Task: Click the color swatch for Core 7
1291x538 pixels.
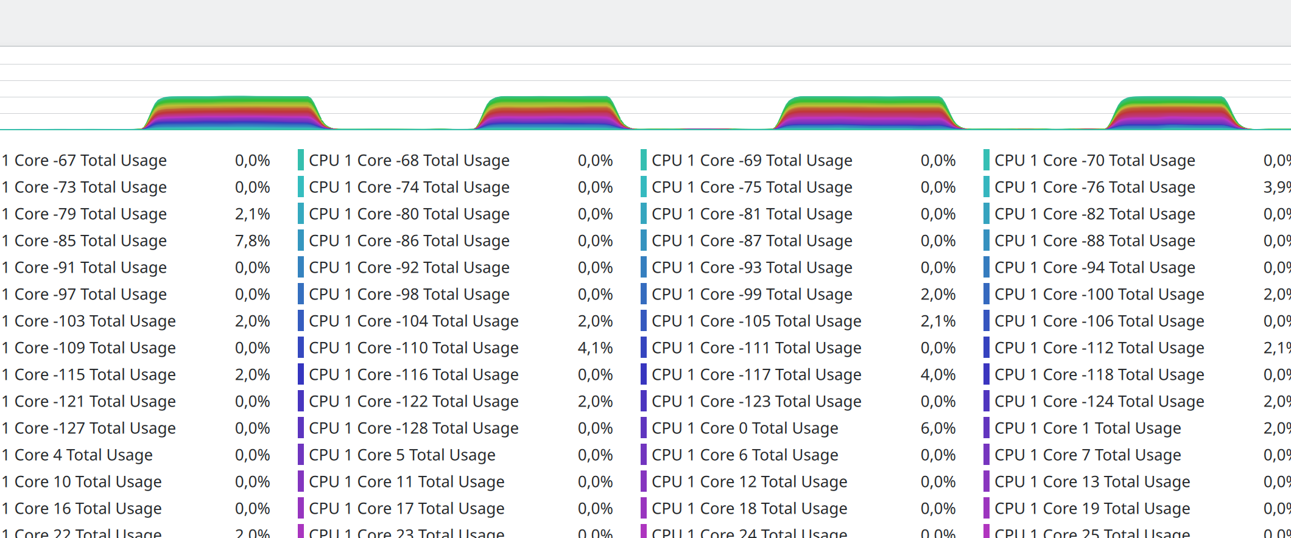Action: click(x=987, y=455)
